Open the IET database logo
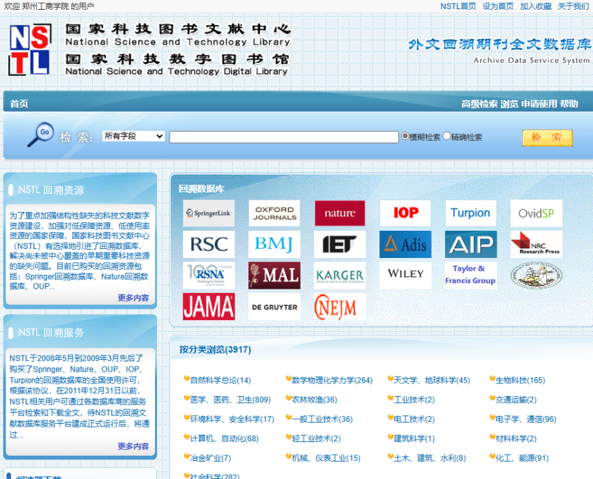Screen dimensions: 593x479 [x=340, y=245]
